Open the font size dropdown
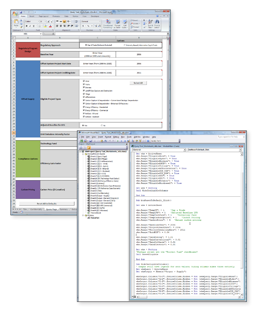The width and height of the screenshot is (261, 309). pyautogui.click(x=45, y=21)
